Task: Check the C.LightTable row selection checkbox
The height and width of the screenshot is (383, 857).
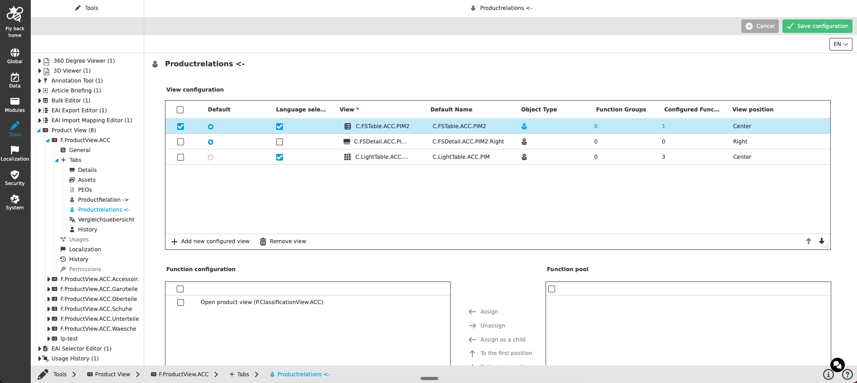Action: [181, 157]
